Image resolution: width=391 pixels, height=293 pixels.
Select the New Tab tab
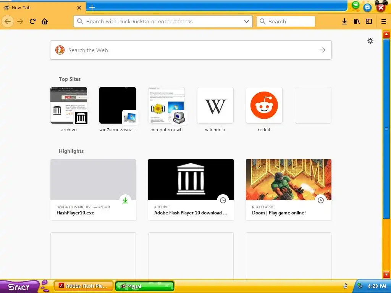coord(42,8)
